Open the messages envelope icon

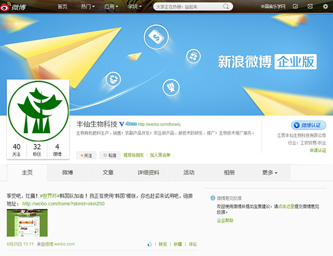(310, 7)
